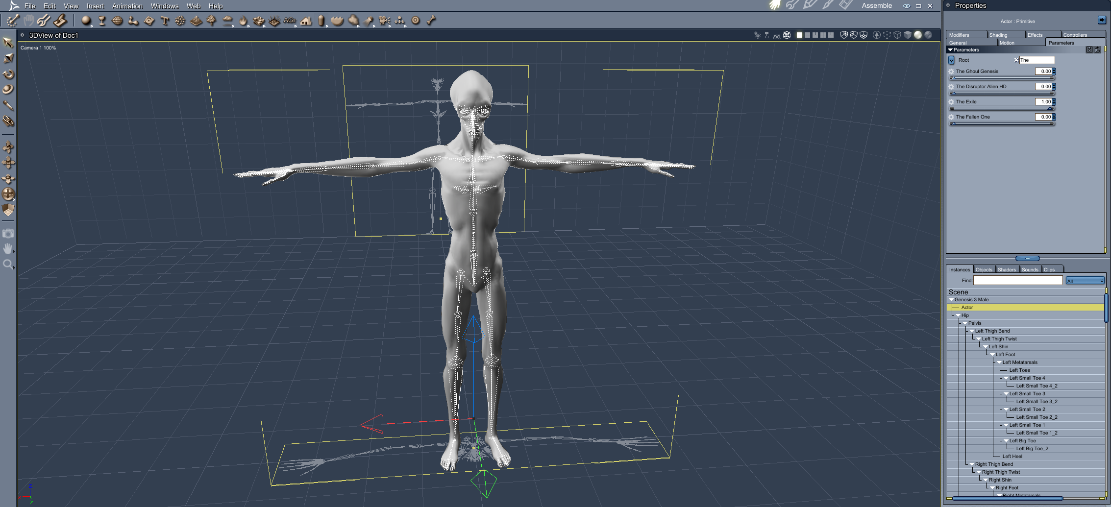Open the All filter dropdown
Screen dimensions: 1111x507
[1085, 281]
